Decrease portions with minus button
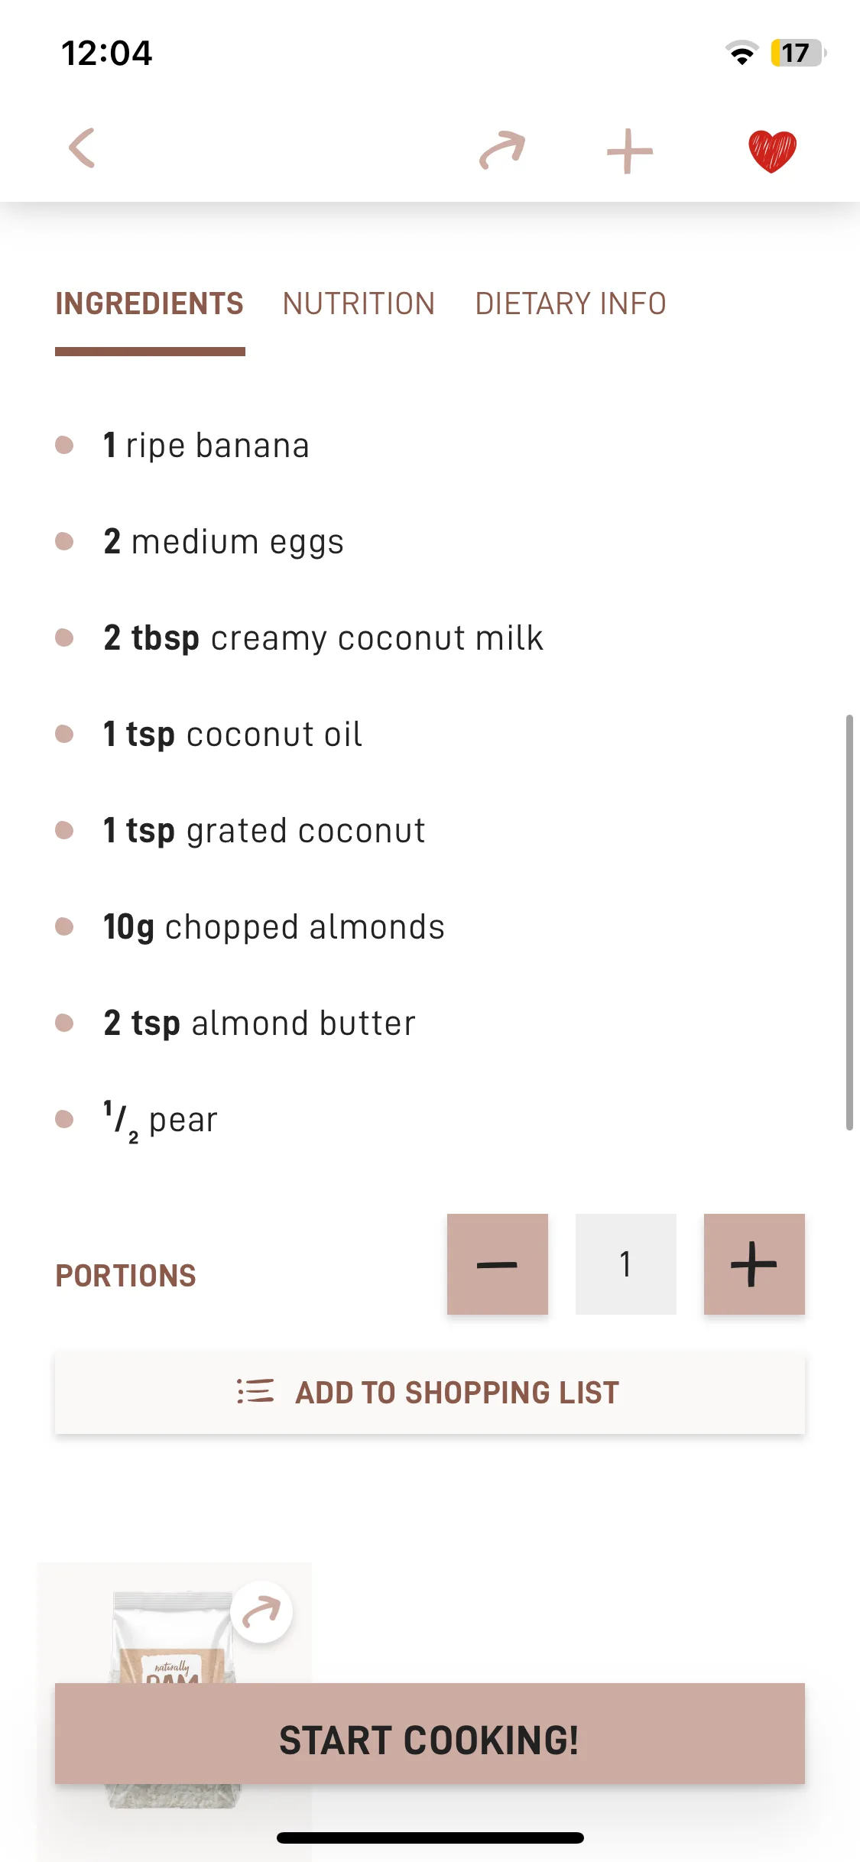This screenshot has height=1862, width=860. point(498,1264)
